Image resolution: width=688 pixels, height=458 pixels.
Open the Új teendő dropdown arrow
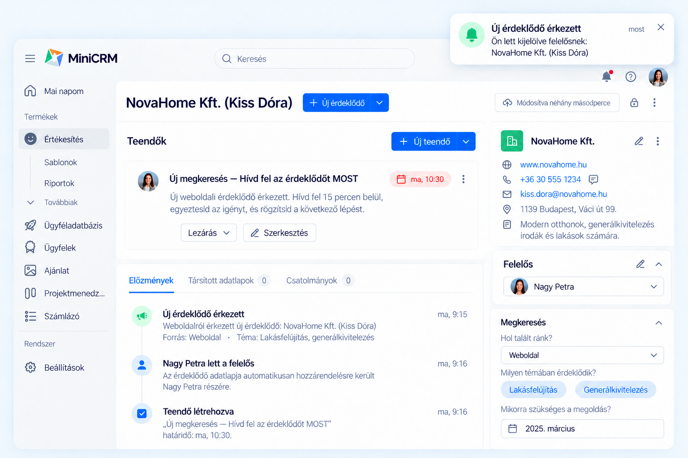pos(466,141)
